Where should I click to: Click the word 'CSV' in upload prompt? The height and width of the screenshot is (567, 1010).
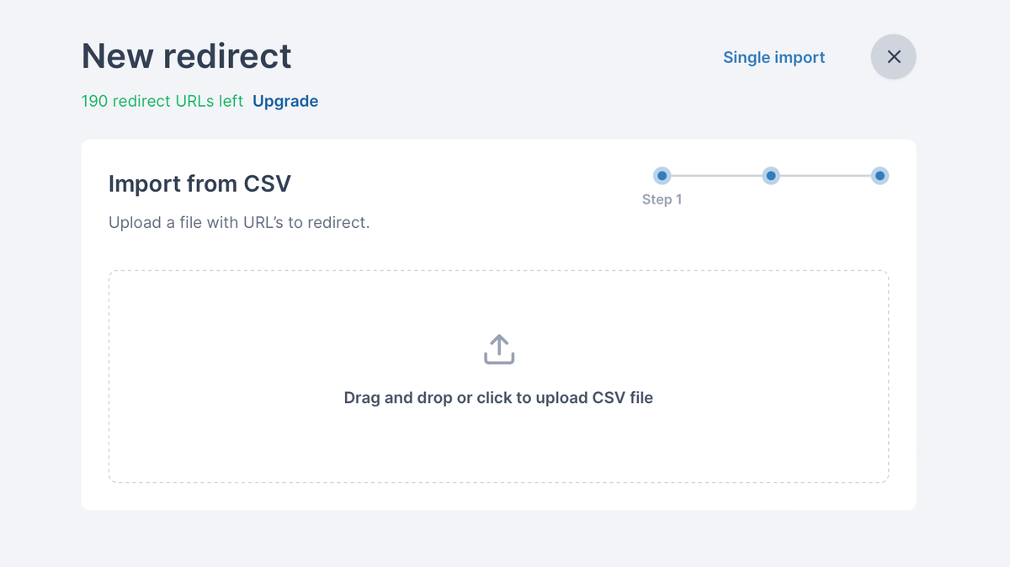coord(609,398)
